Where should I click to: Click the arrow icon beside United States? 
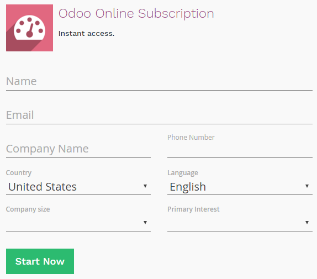145,186
